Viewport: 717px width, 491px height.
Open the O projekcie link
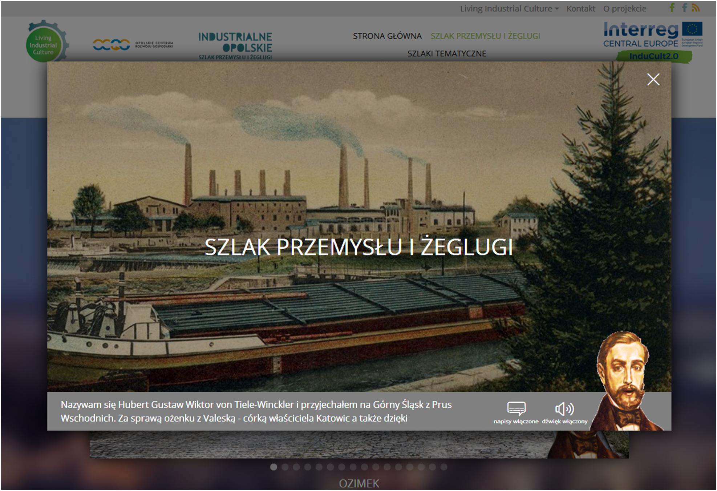pos(624,8)
